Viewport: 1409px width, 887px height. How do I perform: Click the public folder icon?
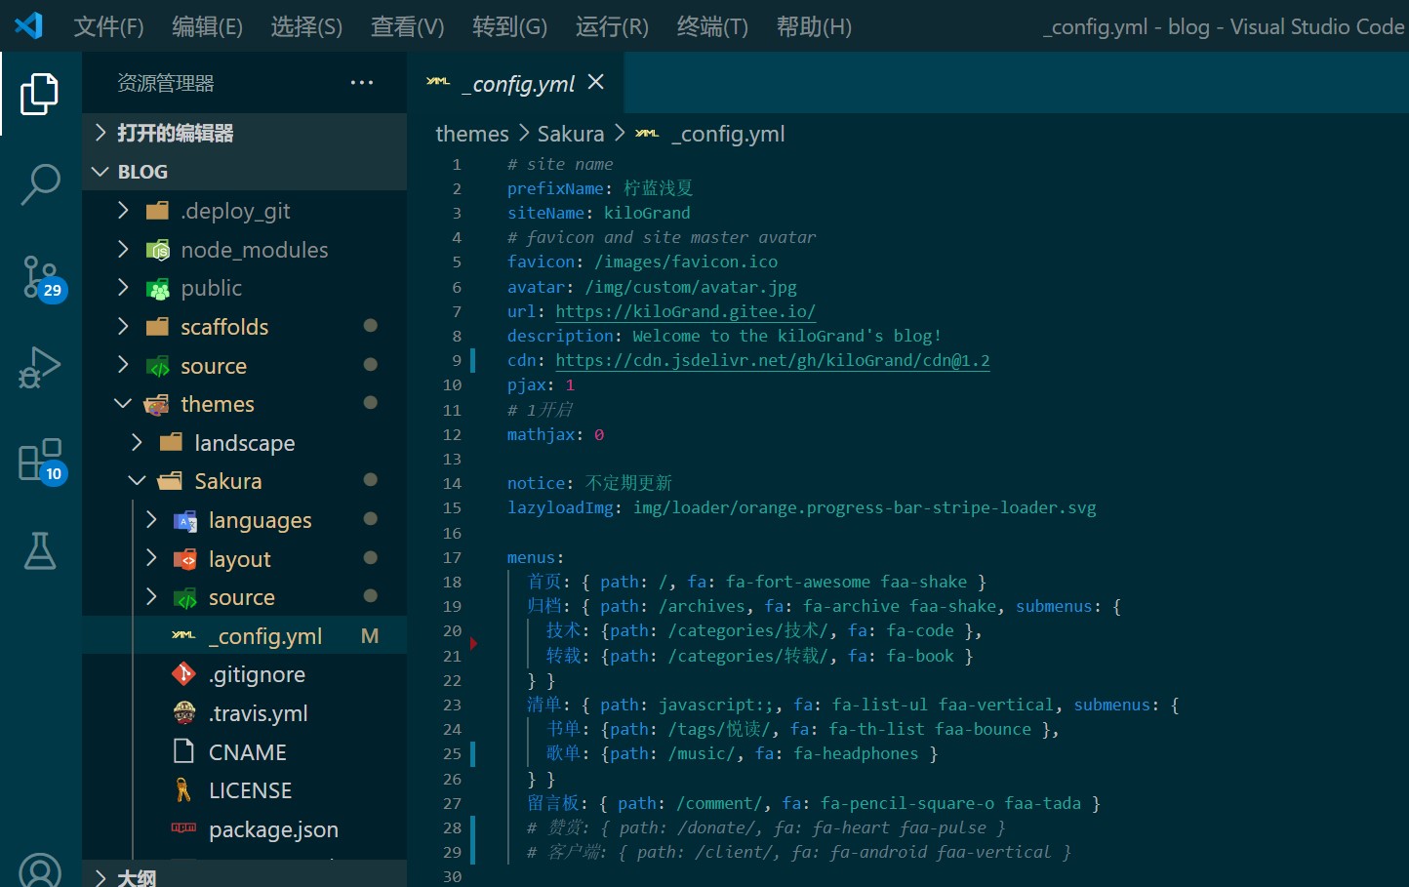click(x=158, y=289)
